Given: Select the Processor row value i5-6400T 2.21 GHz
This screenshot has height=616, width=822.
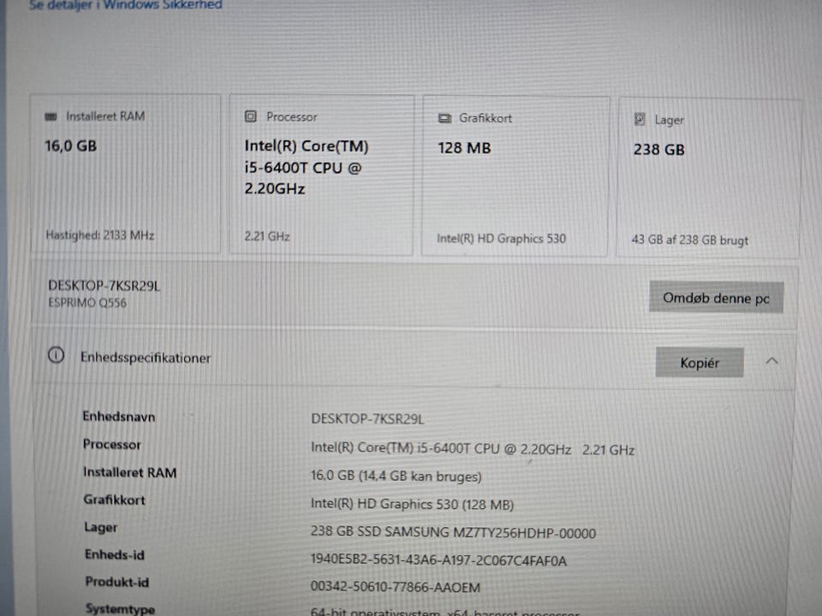Looking at the screenshot, I should [x=473, y=449].
